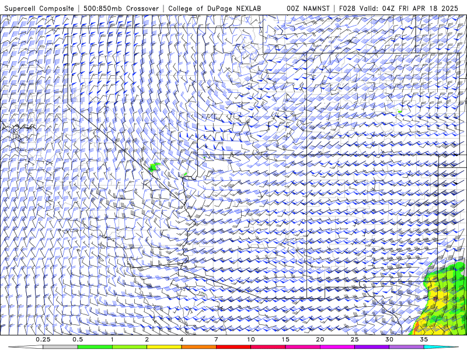Select the violet 25–30 legend swatch
Screen dimensions: 467x350
click(x=372, y=347)
